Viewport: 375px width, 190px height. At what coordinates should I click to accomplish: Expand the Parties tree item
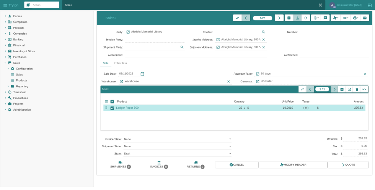point(5,16)
